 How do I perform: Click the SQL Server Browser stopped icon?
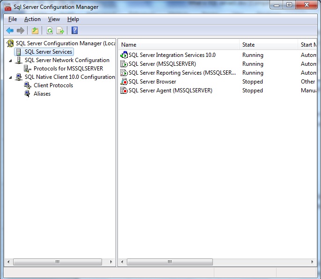[124, 82]
